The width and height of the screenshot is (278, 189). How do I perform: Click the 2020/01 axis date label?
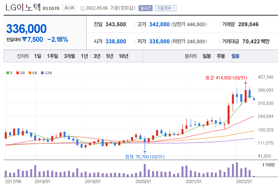143,181
